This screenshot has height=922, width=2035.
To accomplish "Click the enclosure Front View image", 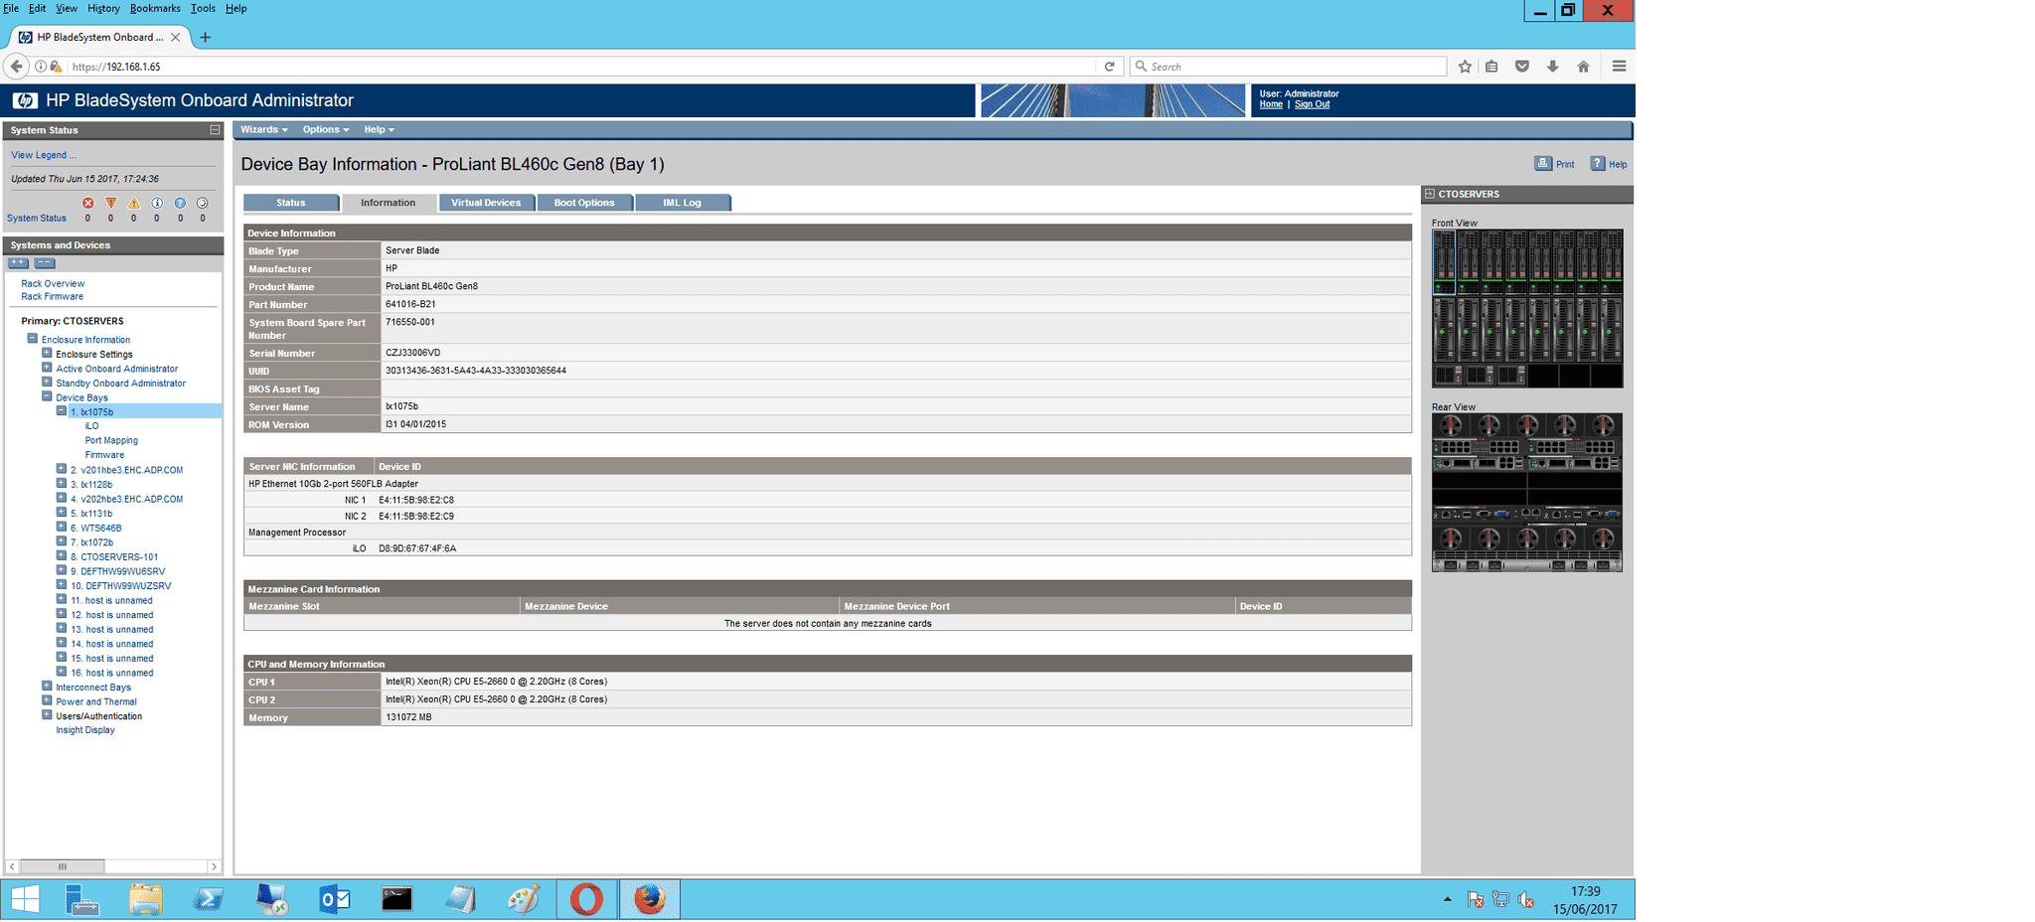I will coord(1526,308).
